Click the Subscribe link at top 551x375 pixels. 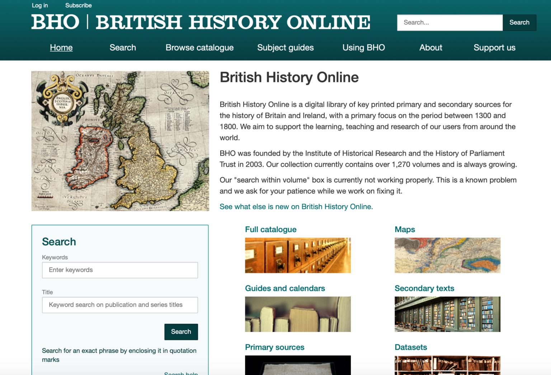[78, 5]
